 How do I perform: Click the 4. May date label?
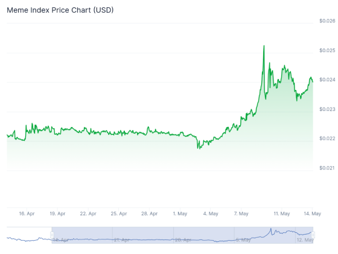211,213
